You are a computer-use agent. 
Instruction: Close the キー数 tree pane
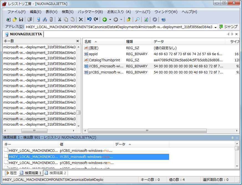pos(78,41)
